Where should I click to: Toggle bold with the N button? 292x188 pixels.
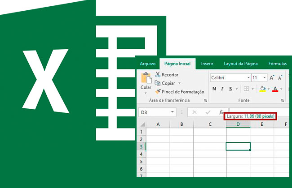[214, 89]
